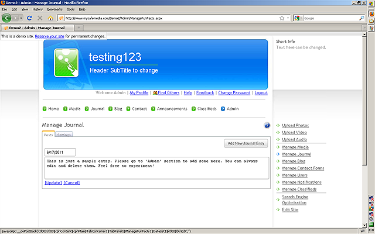Bookmark this page with the star icon

pos(282,18)
